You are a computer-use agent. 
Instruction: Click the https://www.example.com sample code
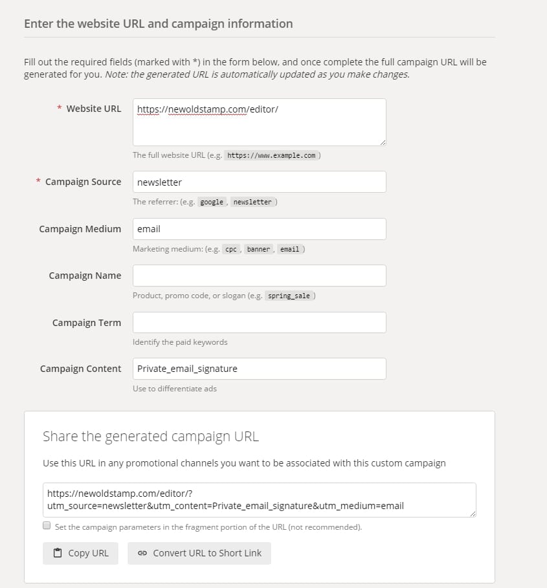271,155
